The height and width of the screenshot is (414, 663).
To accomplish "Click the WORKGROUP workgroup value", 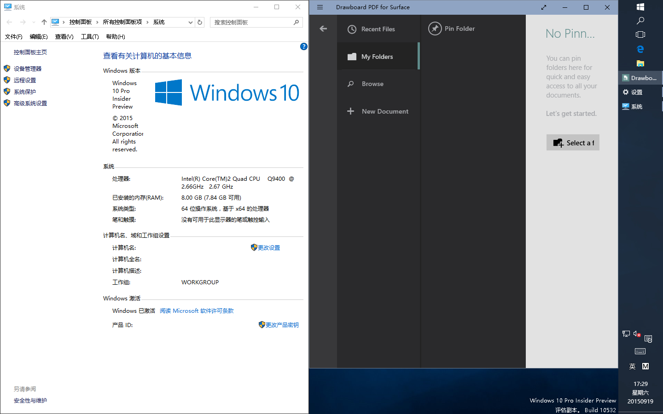I will tap(200, 282).
